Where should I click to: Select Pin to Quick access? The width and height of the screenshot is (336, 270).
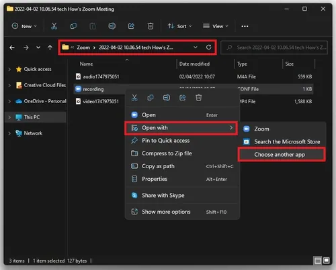182,141
